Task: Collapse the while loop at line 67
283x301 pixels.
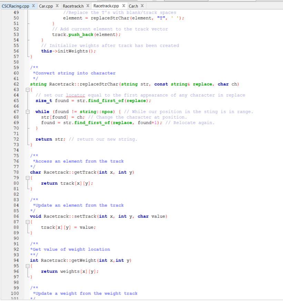Action: (28, 112)
